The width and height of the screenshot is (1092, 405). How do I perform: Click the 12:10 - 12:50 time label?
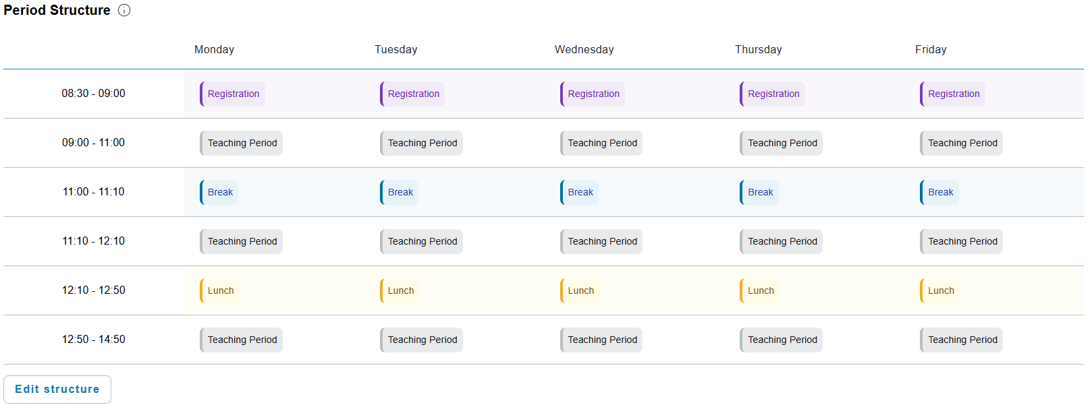point(94,290)
